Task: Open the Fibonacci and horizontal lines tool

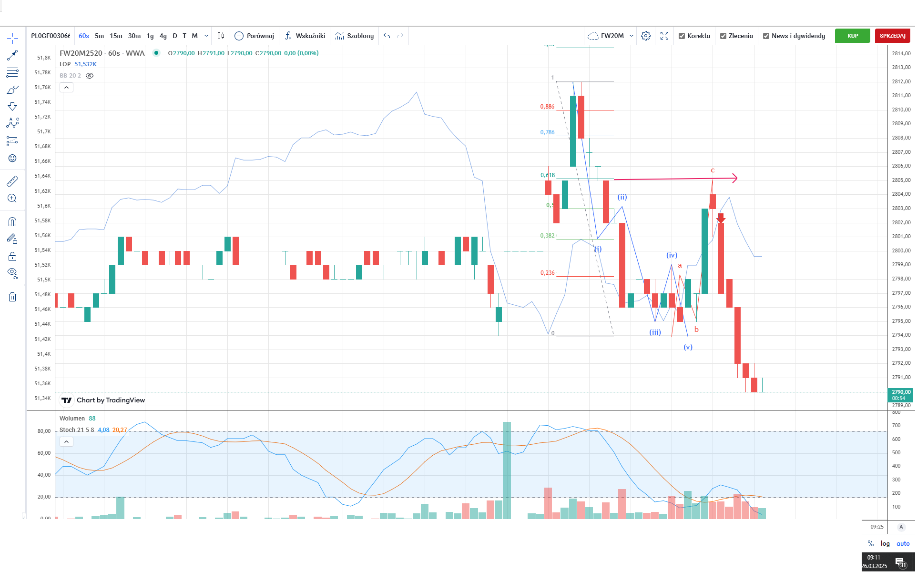Action: coord(12,72)
